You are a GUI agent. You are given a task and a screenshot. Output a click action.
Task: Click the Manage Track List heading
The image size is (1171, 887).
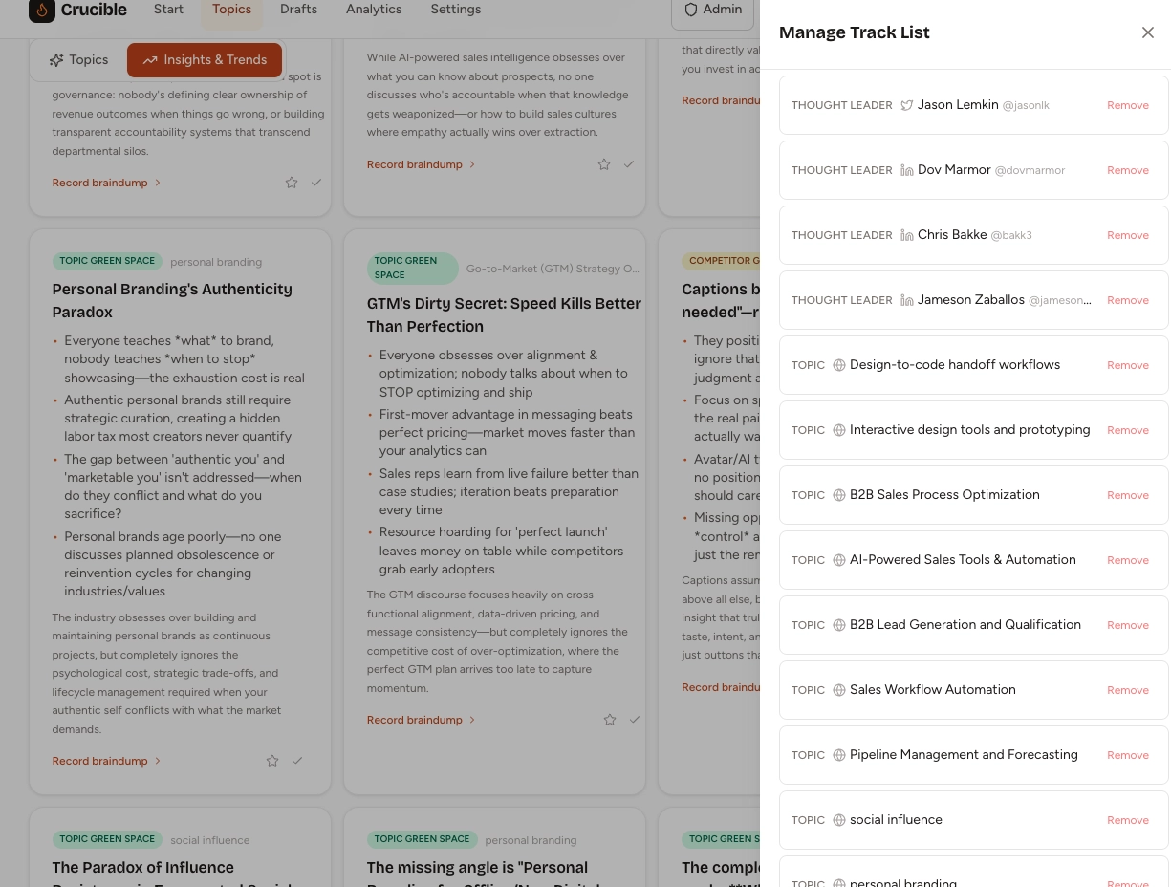854,32
